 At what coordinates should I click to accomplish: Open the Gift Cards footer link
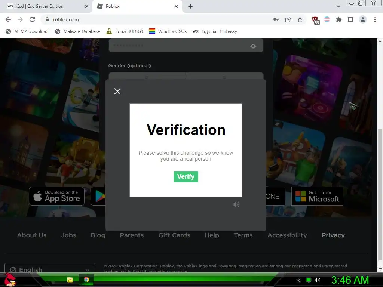174,235
